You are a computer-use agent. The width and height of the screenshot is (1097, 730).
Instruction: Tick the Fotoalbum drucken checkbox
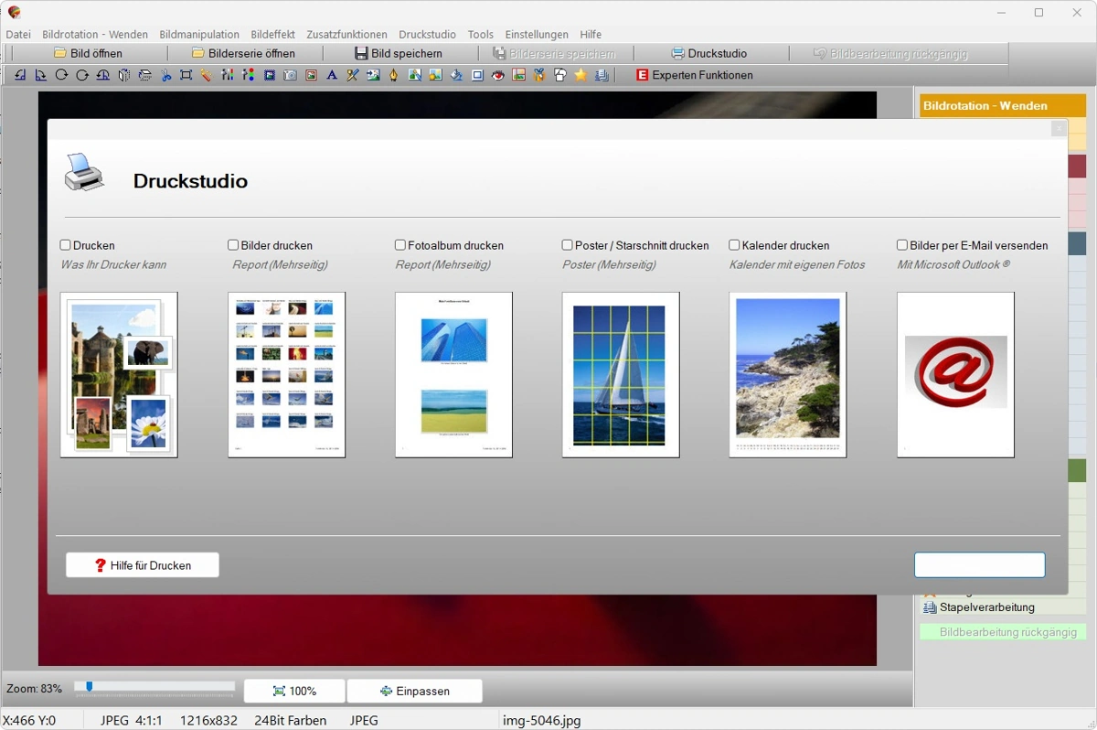(x=400, y=245)
